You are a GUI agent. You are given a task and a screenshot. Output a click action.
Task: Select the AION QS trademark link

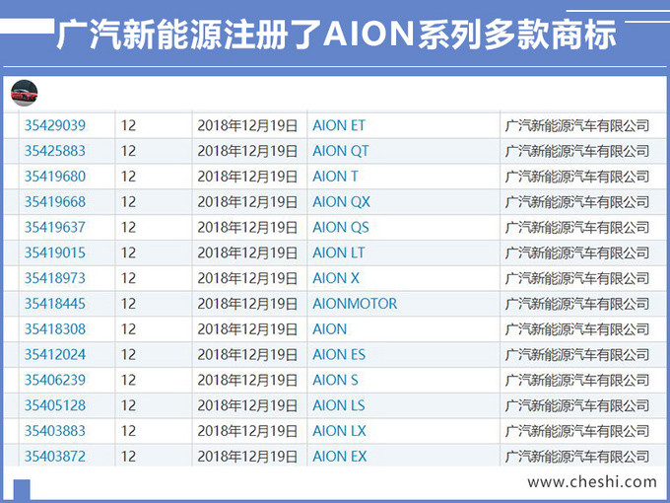click(x=341, y=227)
